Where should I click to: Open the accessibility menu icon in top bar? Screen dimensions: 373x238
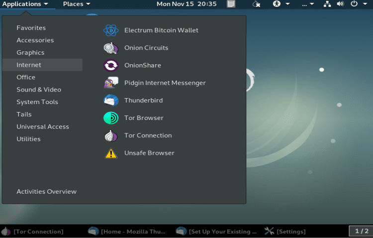tap(277, 4)
